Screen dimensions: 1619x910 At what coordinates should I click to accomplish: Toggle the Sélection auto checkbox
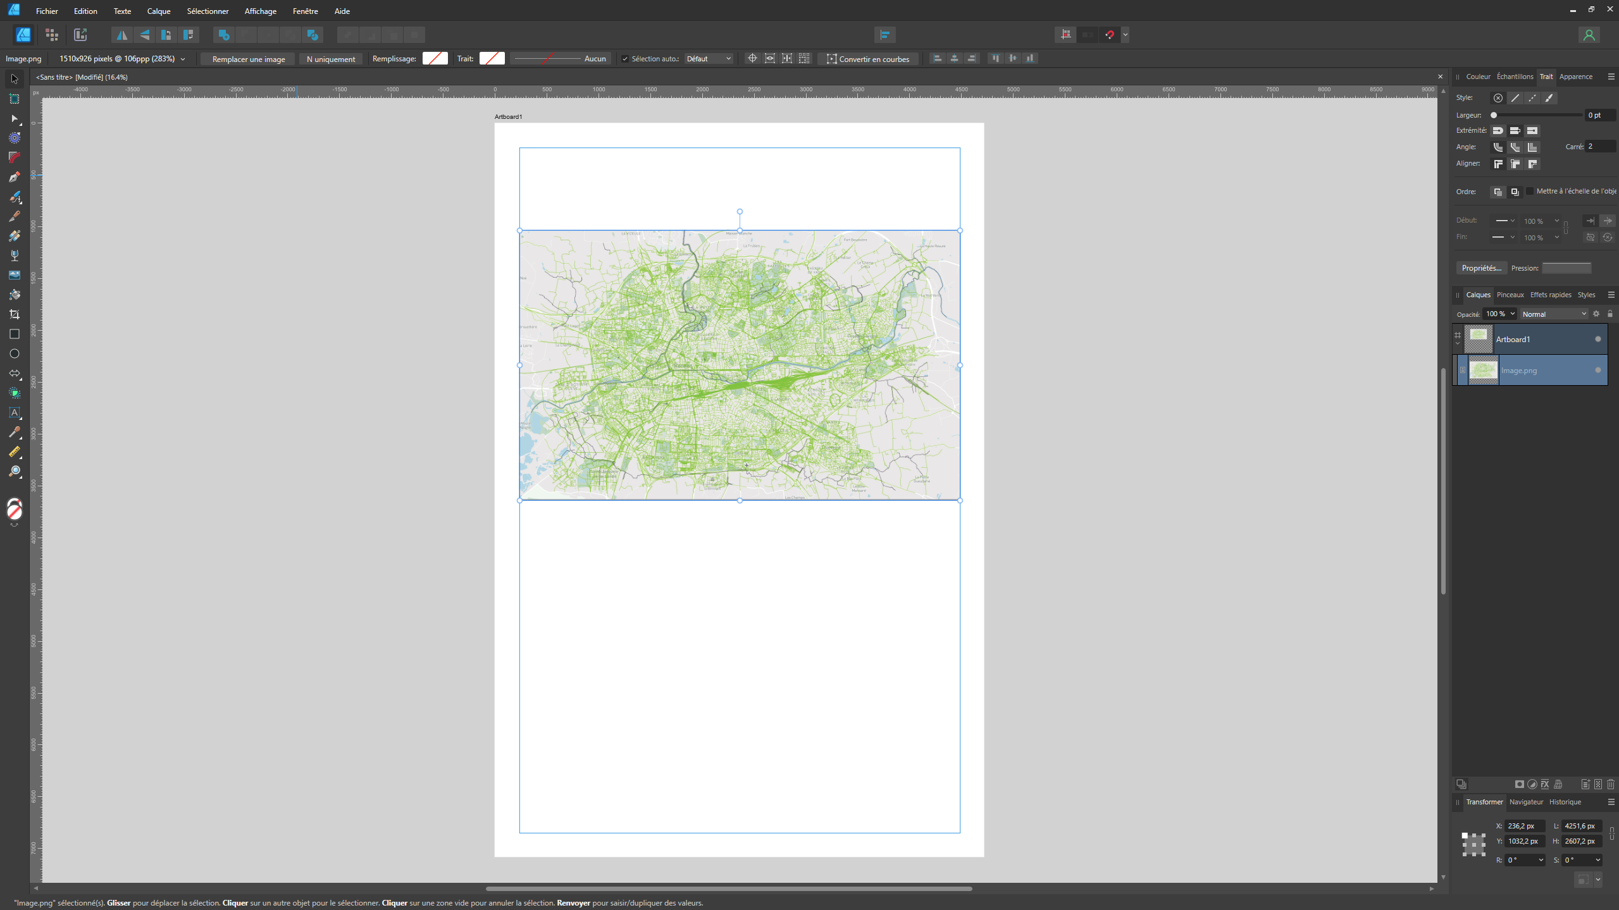[x=625, y=59]
